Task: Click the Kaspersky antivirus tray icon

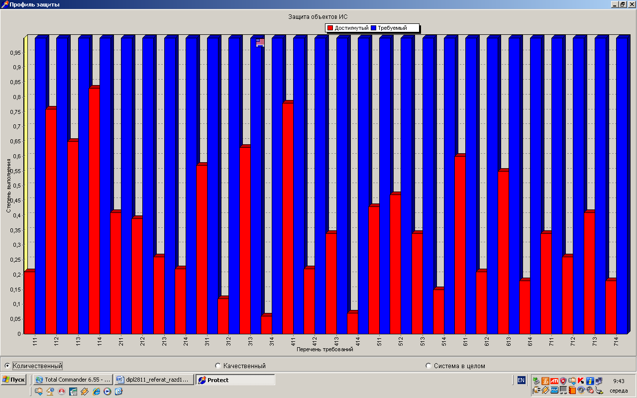Action: pyautogui.click(x=581, y=381)
